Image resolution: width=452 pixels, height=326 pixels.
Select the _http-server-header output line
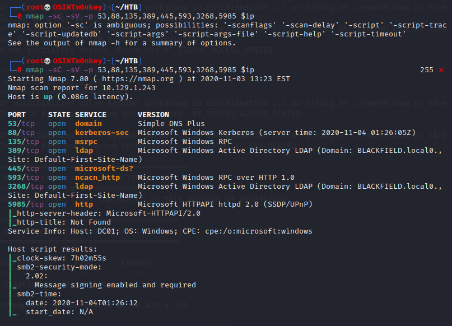106,213
